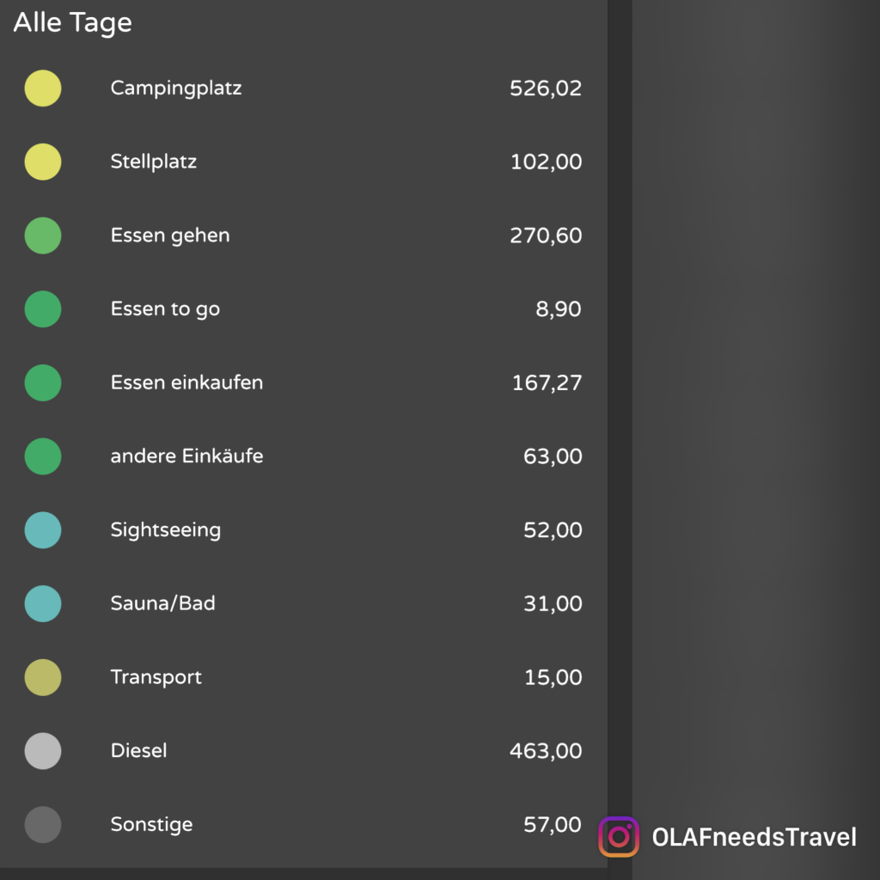Image resolution: width=880 pixels, height=880 pixels.
Task: Select the Essen to go category
Action: [165, 309]
